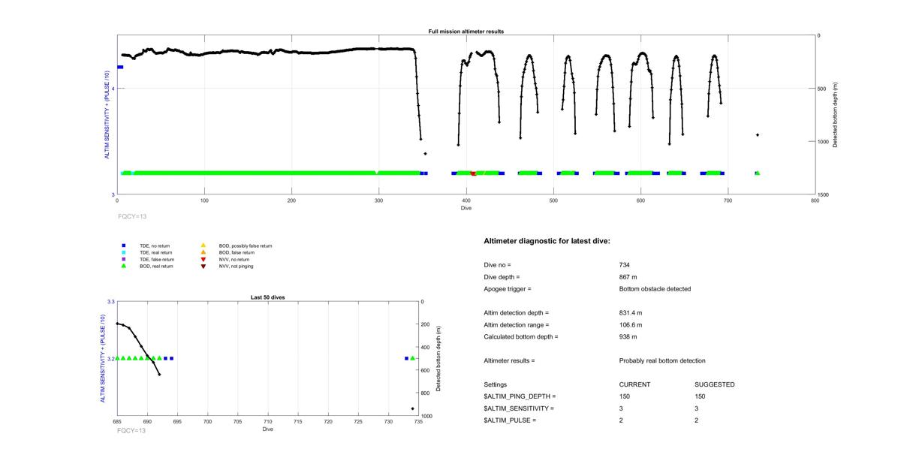Click the orange triangle for BOD, false return
Image resolution: width=901 pixels, height=467 pixels.
pyautogui.click(x=203, y=252)
